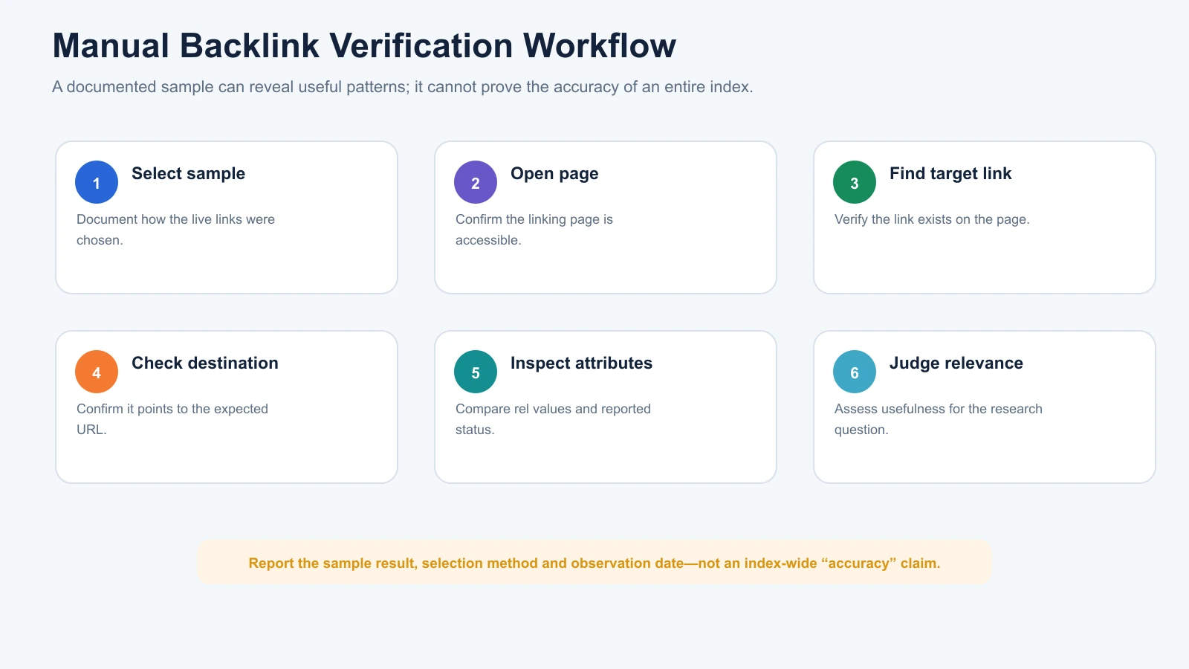Viewport: 1189px width, 669px height.
Task: Click the orange step 4 circle badge
Action: click(x=97, y=372)
